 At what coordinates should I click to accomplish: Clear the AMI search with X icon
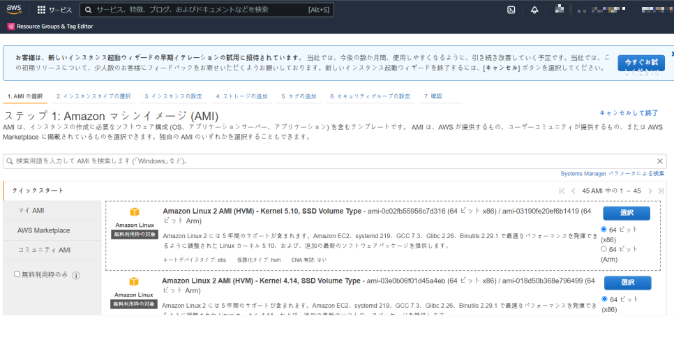pos(660,161)
